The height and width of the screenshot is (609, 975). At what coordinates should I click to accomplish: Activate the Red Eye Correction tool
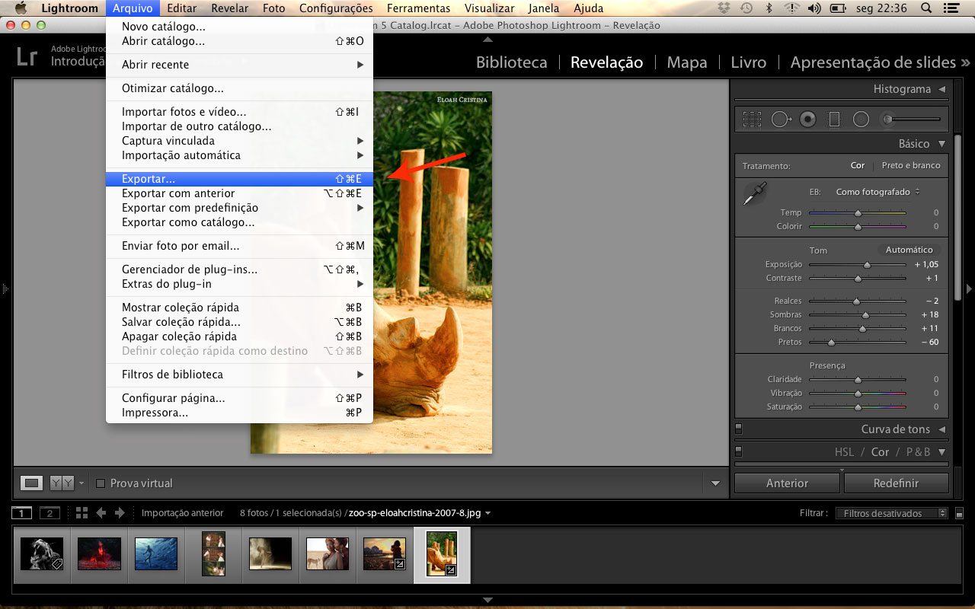coord(808,119)
